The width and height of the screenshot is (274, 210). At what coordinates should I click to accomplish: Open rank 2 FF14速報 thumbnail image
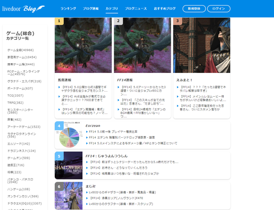(x=143, y=45)
